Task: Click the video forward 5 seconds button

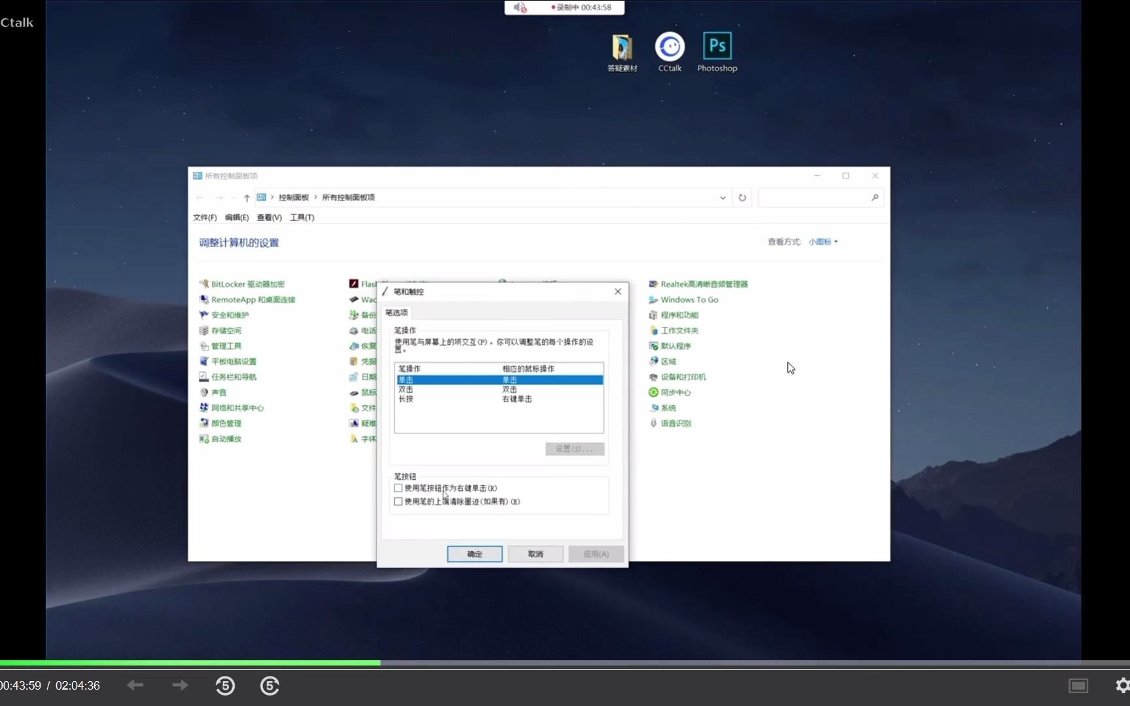Action: click(x=270, y=686)
